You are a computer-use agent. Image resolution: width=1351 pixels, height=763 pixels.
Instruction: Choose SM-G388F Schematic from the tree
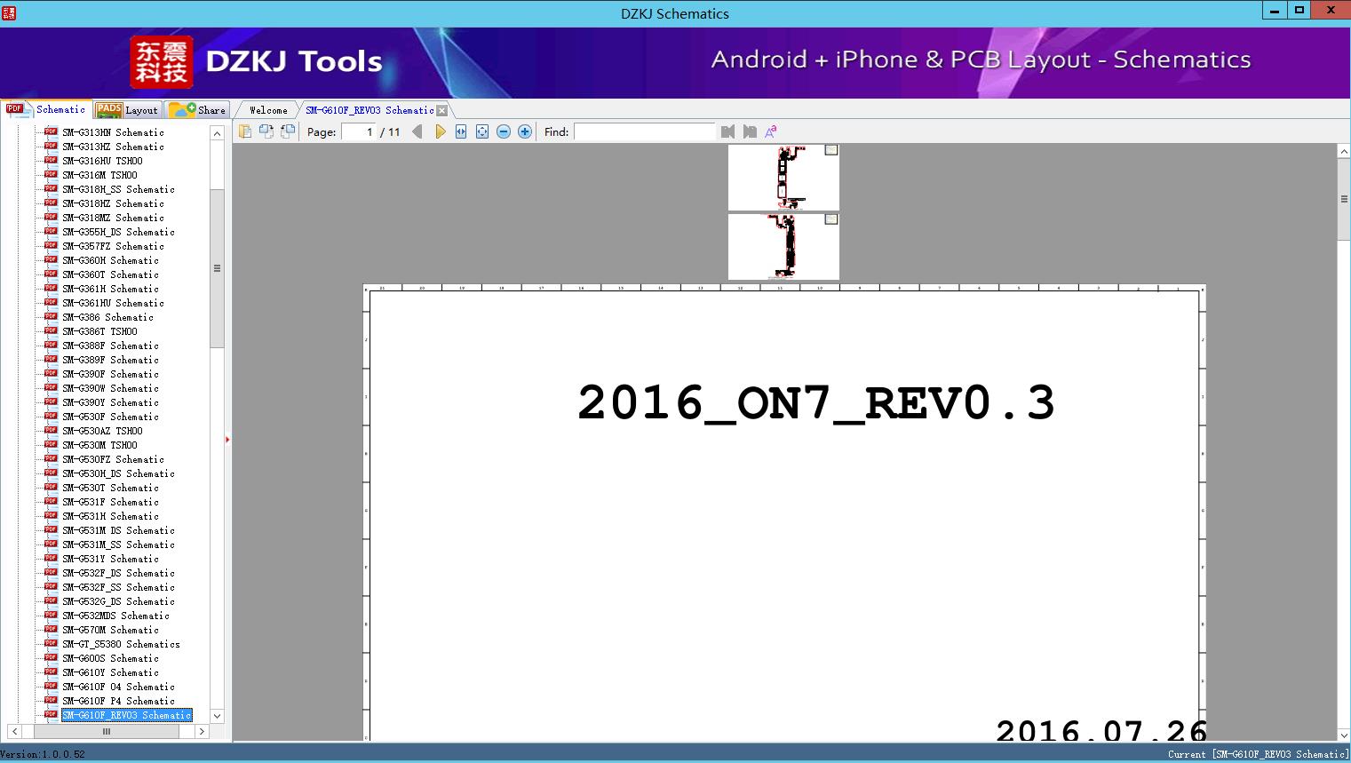pyautogui.click(x=110, y=346)
